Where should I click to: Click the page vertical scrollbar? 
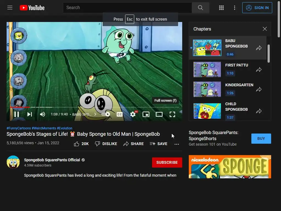click(279, 19)
